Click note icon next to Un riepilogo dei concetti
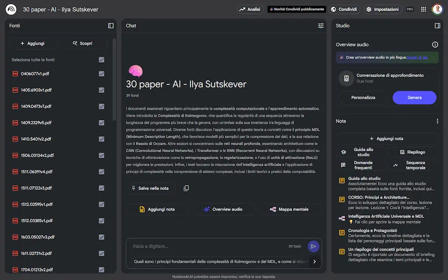Screen dimensions: 448x280 point(341,252)
